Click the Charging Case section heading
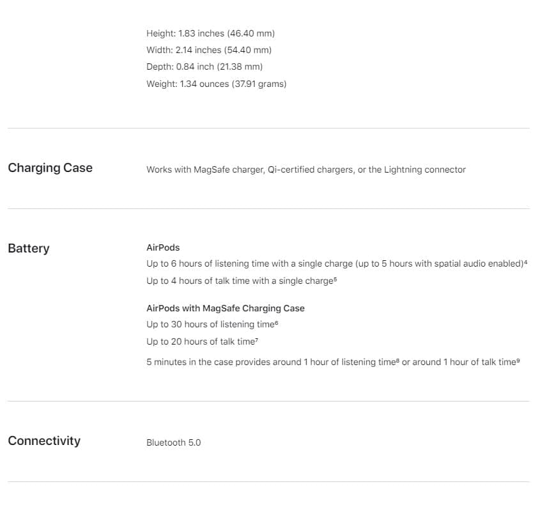Screen dimensions: 538x507 (x=50, y=168)
